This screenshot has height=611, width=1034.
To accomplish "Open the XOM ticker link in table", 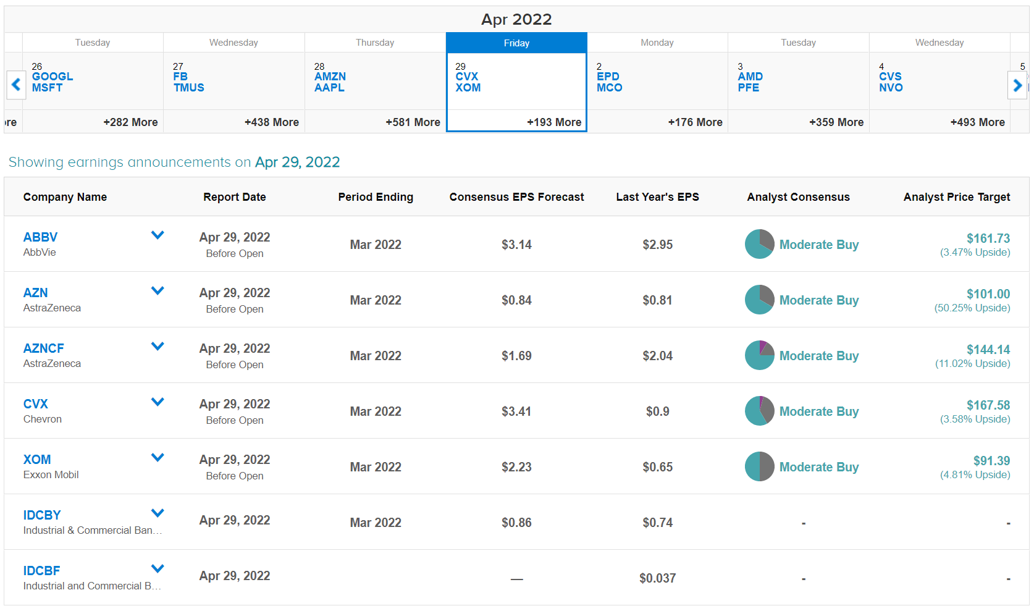I will pos(37,460).
